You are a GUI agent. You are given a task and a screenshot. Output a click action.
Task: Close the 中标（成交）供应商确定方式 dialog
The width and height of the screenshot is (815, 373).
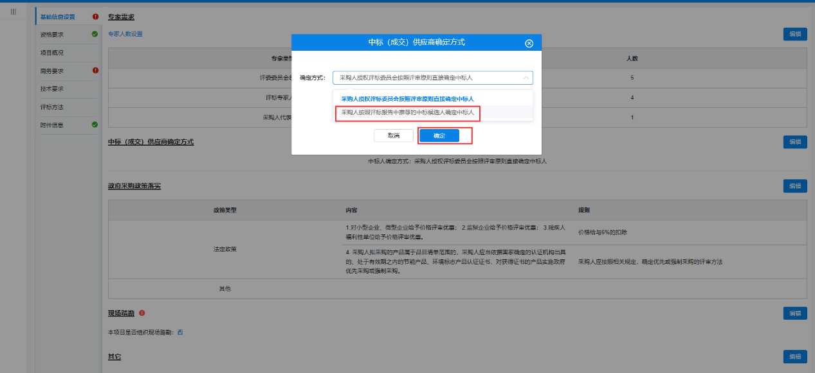pyautogui.click(x=529, y=43)
